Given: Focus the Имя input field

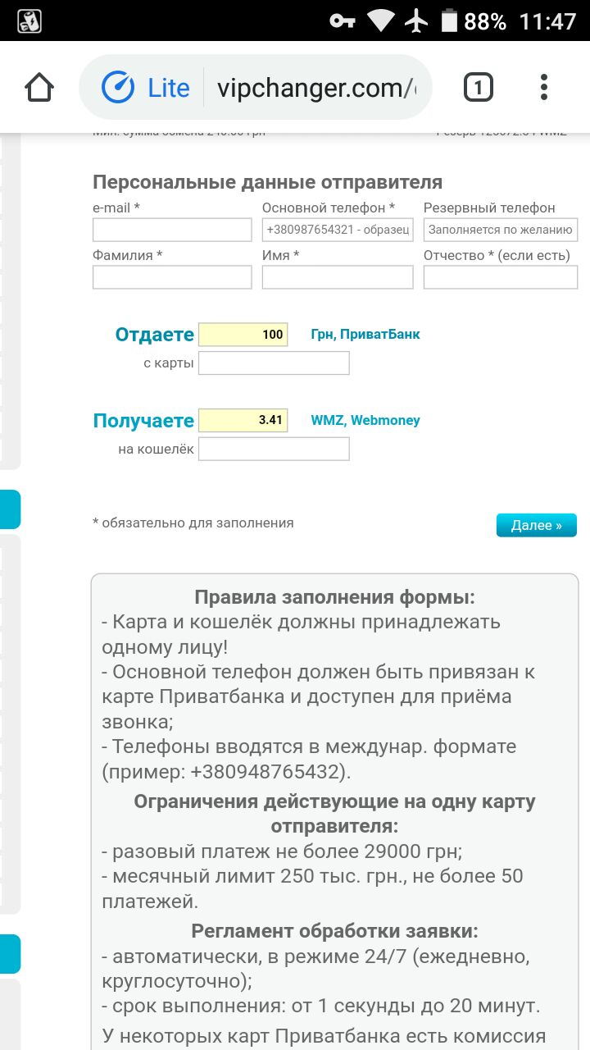Looking at the screenshot, I should tap(338, 277).
